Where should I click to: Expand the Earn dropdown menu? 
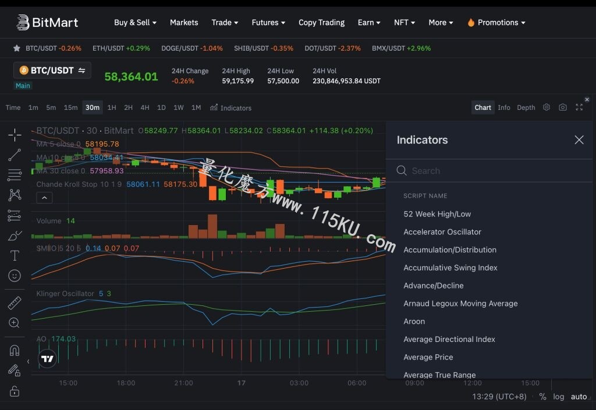pos(369,23)
